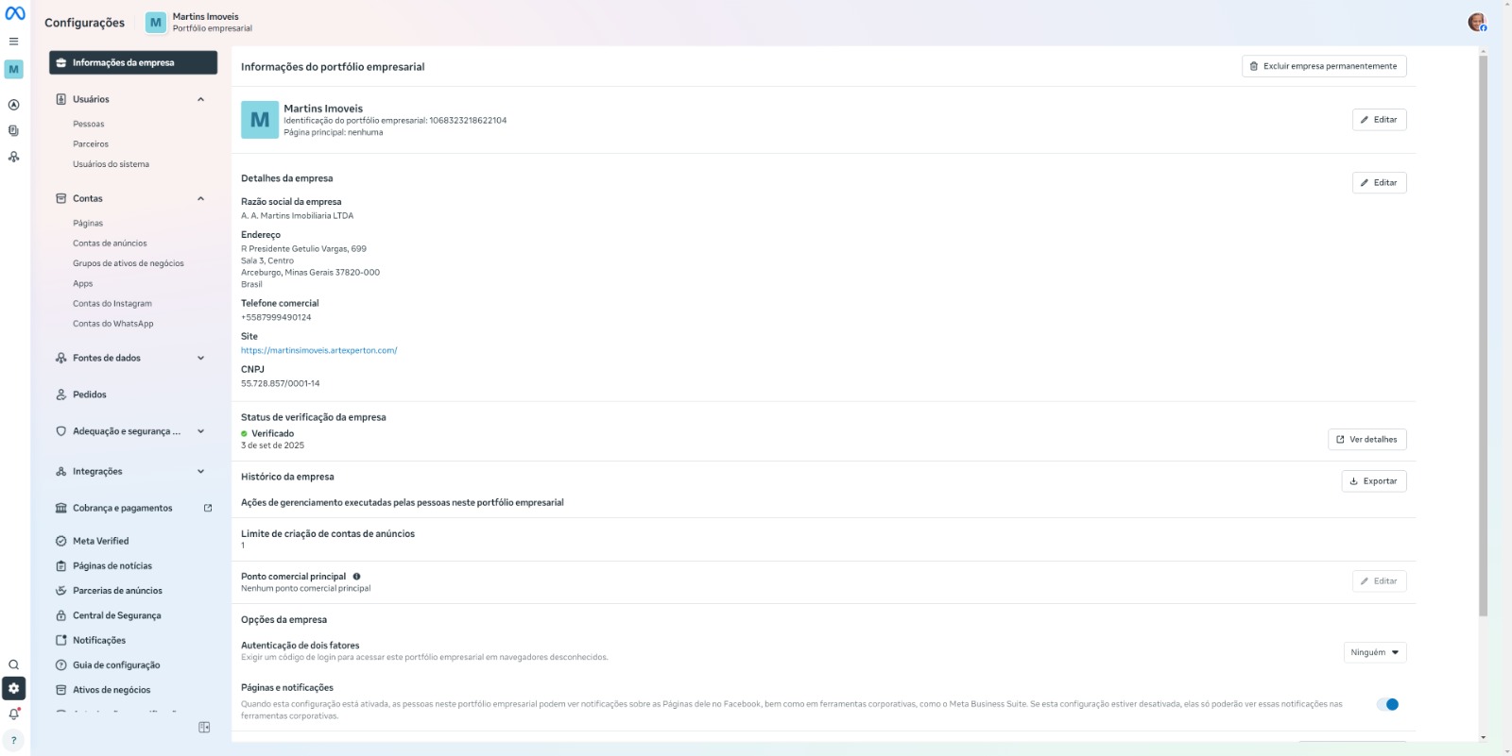Click the scrollbar down arrow
The image size is (1512, 756).
[1483, 737]
